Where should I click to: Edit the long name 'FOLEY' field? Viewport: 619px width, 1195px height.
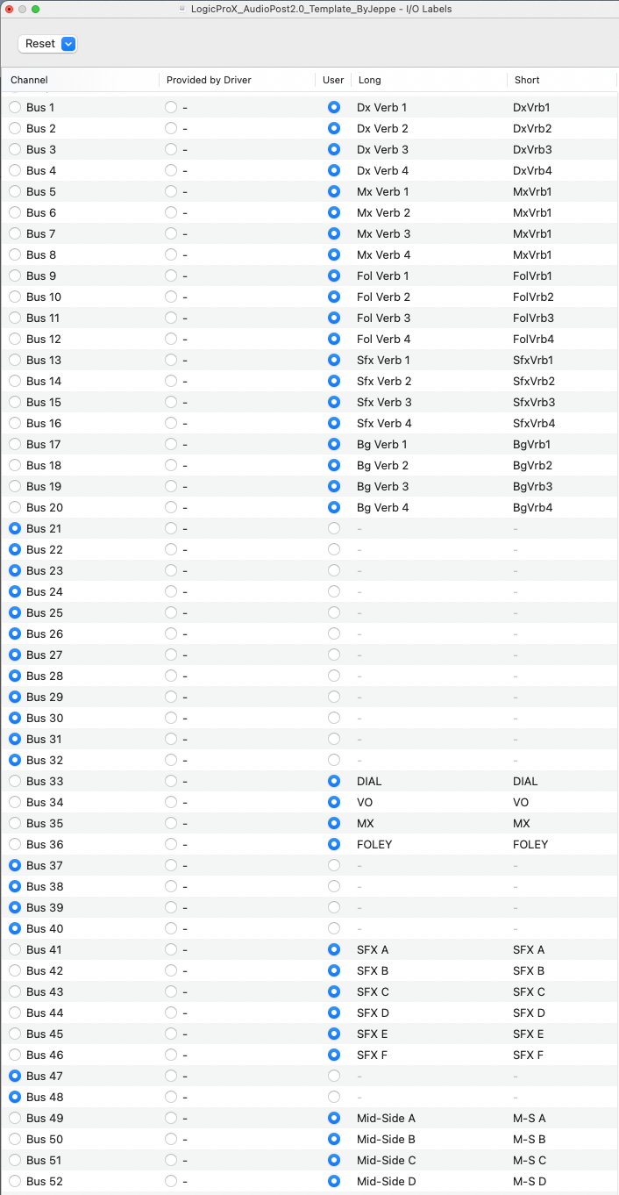[374, 844]
